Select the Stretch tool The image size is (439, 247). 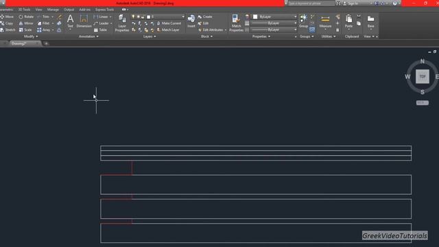8,30
